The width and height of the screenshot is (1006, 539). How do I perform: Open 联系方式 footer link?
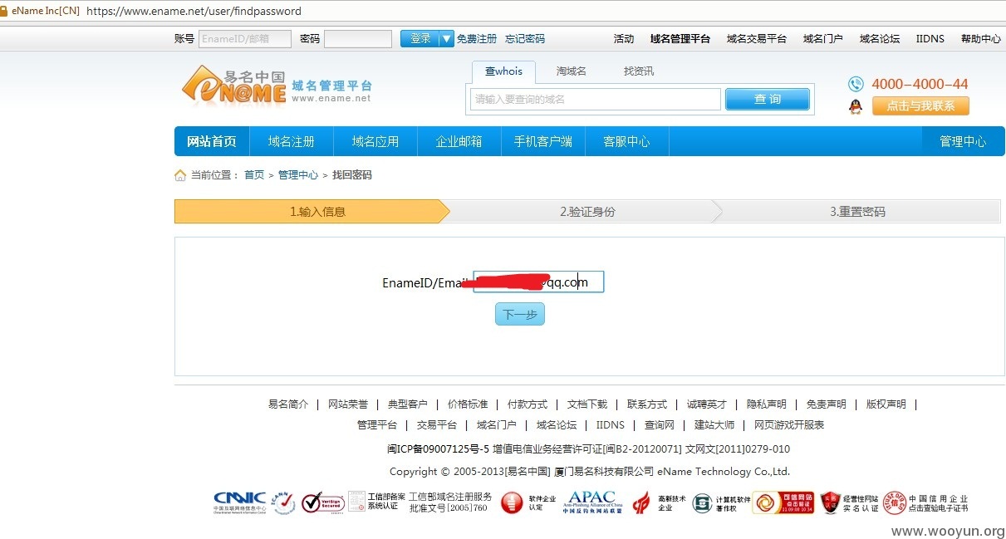[647, 404]
